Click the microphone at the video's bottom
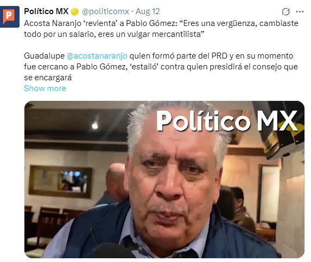The width and height of the screenshot is (311, 262). tap(113, 251)
